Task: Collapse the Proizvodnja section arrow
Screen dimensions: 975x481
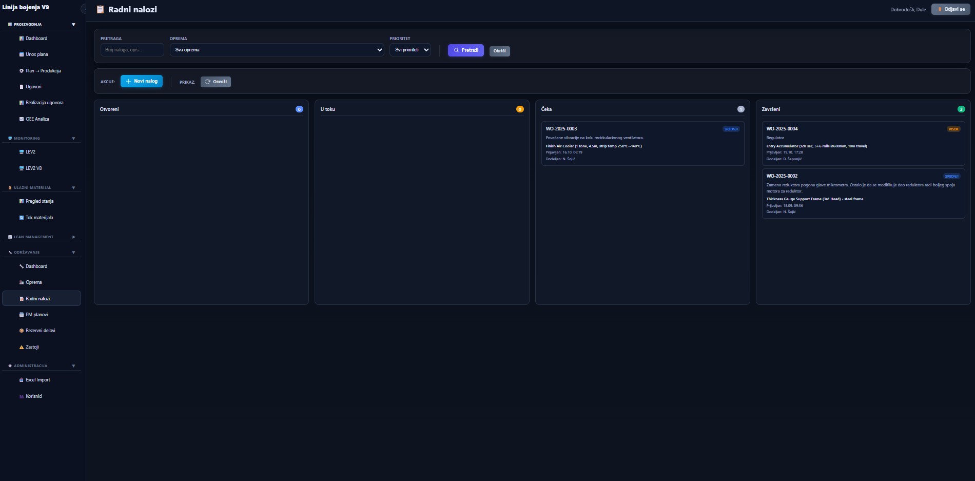Action: pos(73,25)
